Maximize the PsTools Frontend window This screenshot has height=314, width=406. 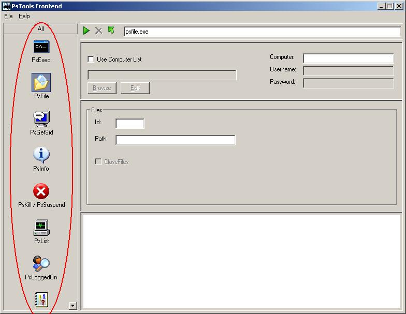(x=389, y=6)
